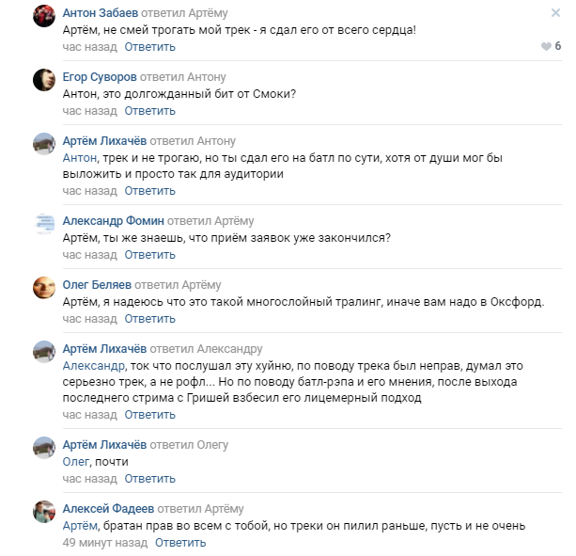Click Ответить under Александр Фомин's comment

point(149,254)
